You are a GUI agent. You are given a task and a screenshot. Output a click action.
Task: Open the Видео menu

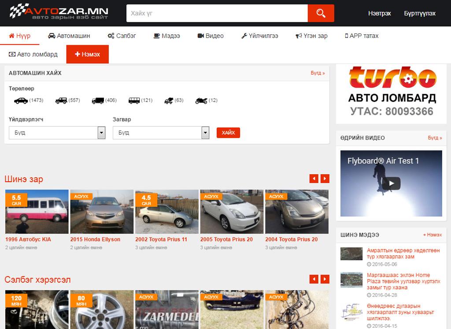[211, 36]
